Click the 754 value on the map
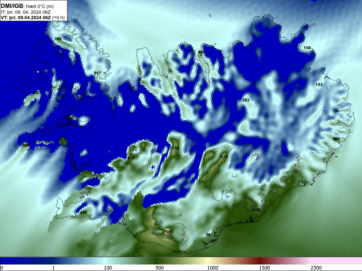The image size is (362, 271). 176,148
